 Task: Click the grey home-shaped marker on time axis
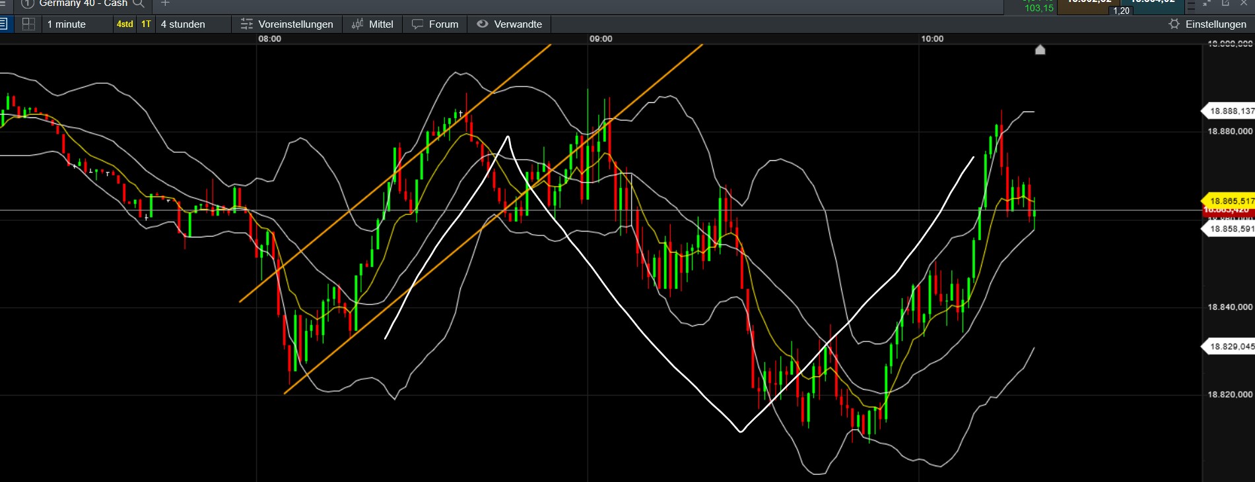pos(1040,49)
